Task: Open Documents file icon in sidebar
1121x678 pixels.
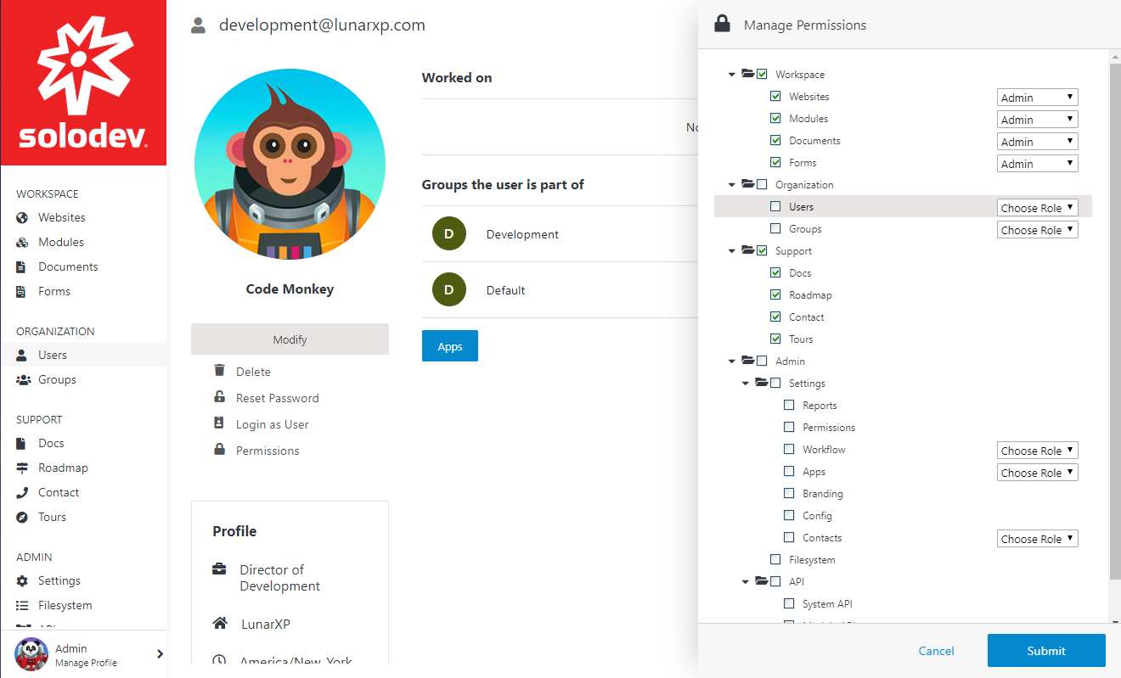Action: click(x=21, y=267)
